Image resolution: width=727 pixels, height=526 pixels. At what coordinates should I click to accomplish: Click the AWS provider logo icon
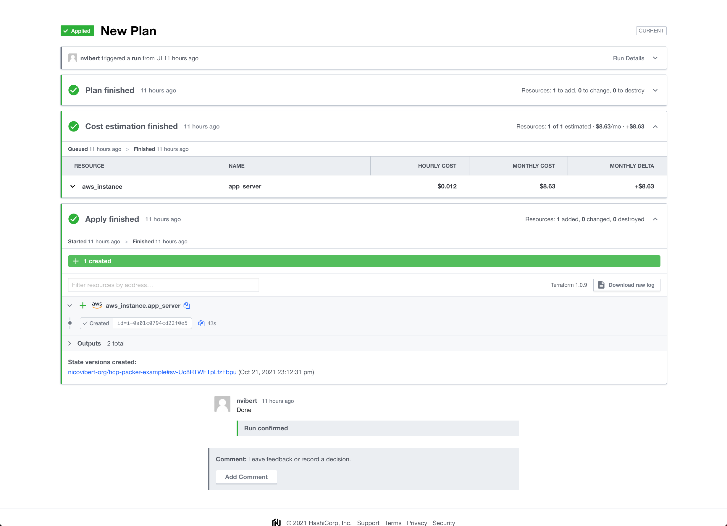(x=97, y=305)
